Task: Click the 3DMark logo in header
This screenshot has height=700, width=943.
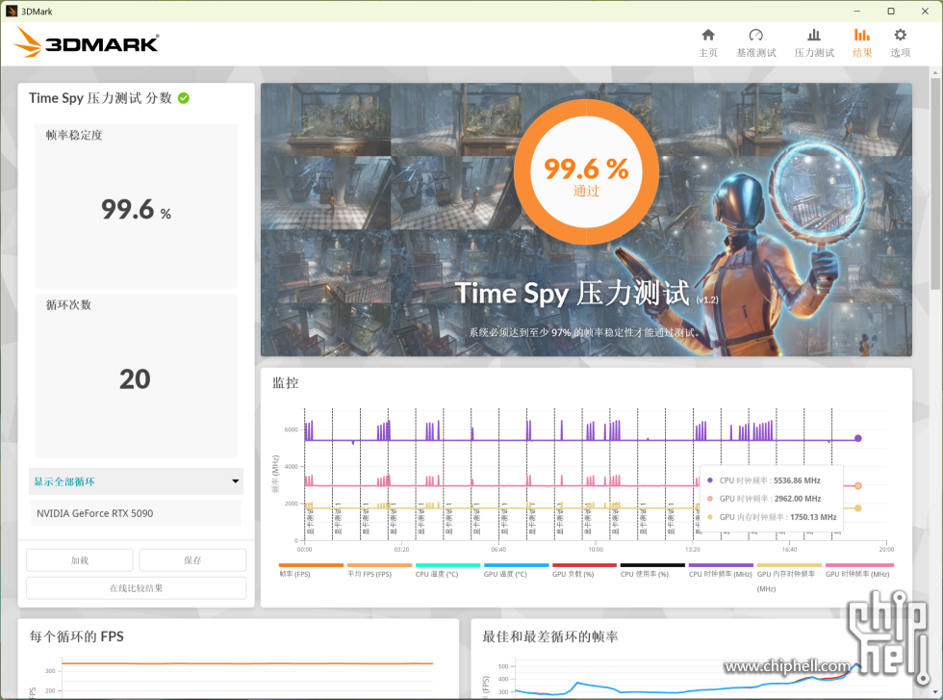Action: coord(86,42)
